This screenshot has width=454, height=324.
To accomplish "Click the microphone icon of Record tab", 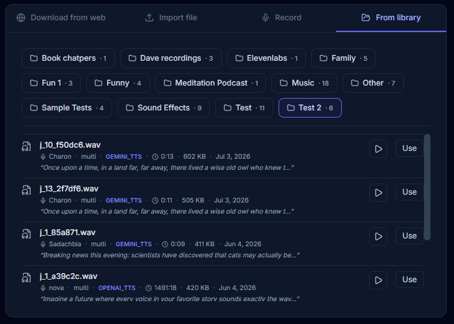I will point(265,18).
